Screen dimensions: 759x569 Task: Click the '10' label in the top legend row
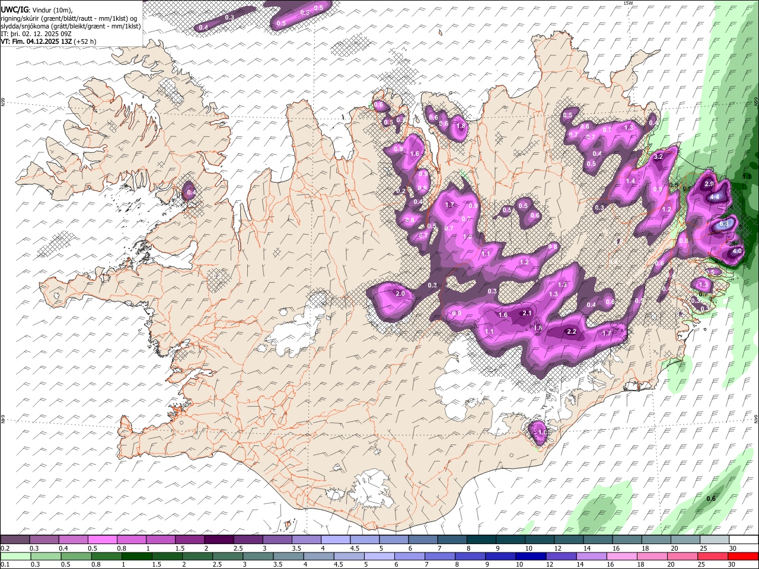pos(528,548)
